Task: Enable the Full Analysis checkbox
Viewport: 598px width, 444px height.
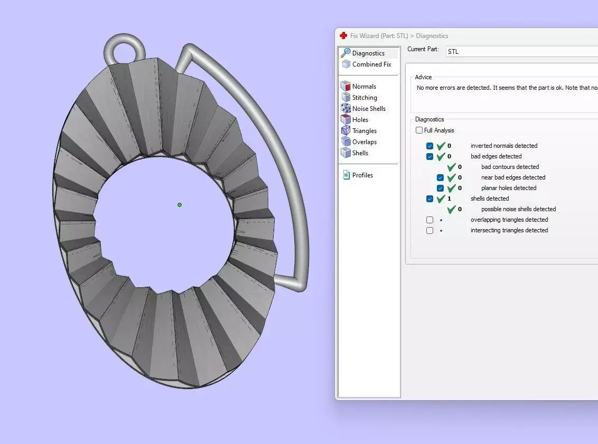Action: tap(419, 130)
